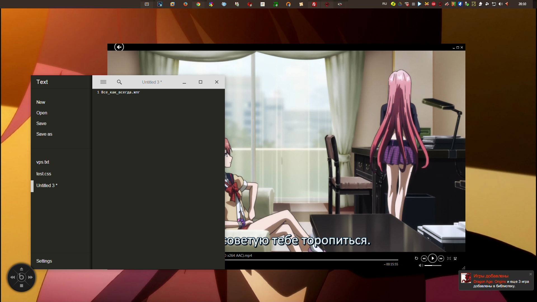Toggle shuffle icon in video player
The image size is (537, 302).
[455, 258]
